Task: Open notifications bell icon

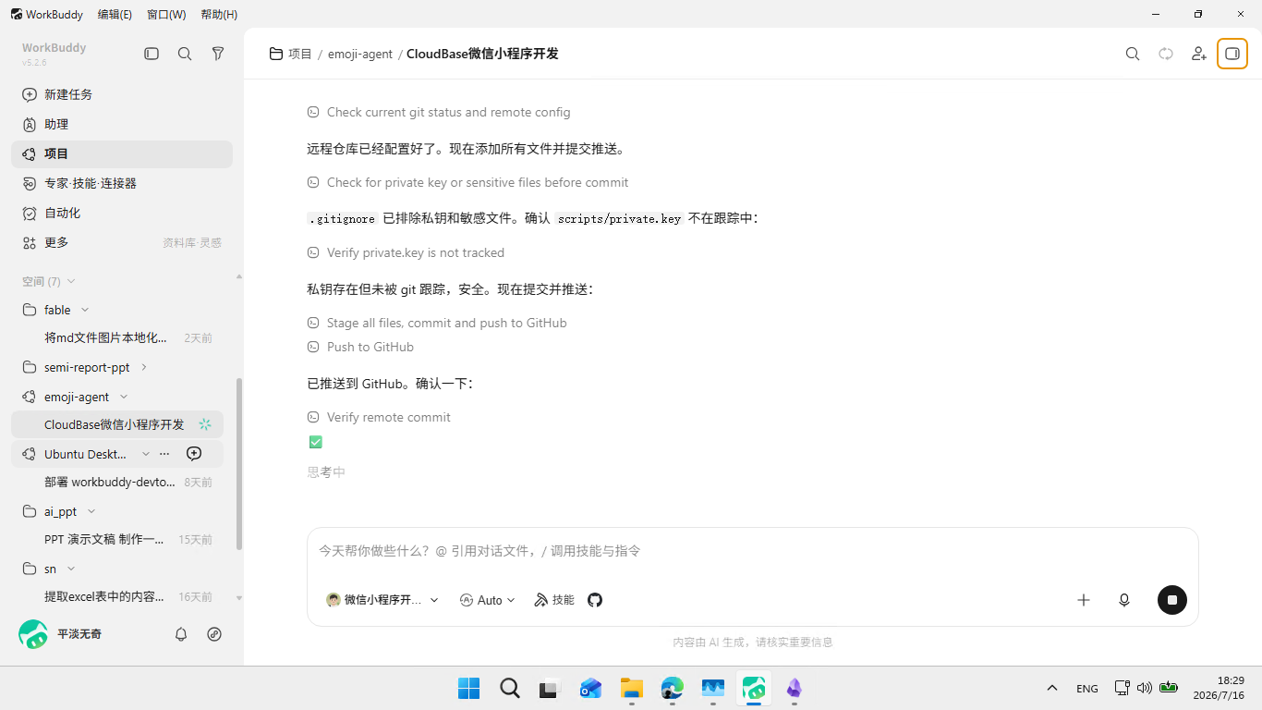Action: tap(181, 634)
